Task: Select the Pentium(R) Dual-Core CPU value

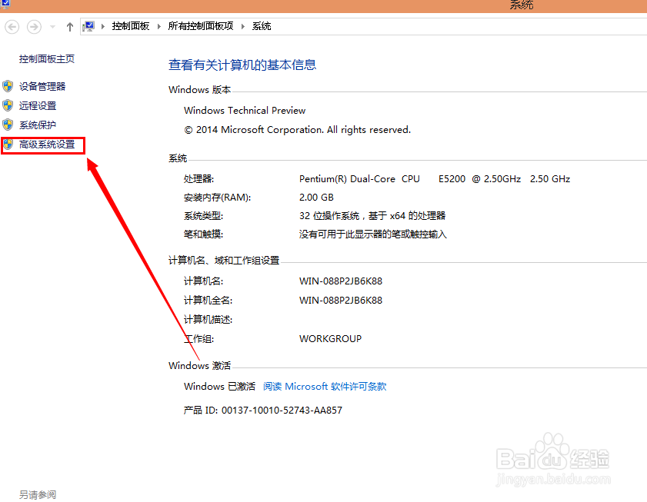Action: click(x=435, y=179)
